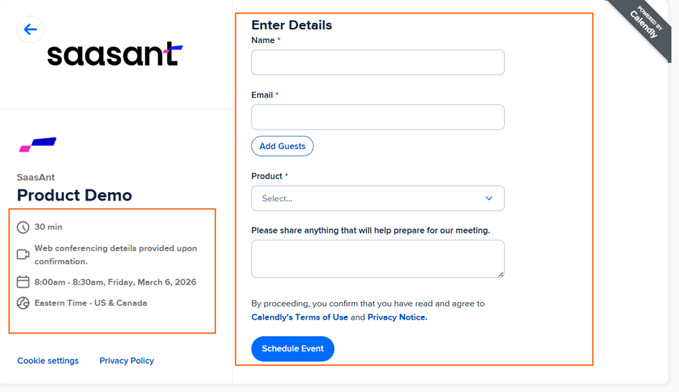Screen dimensions: 679x392
Task: Click the Name input field
Action: (x=377, y=63)
